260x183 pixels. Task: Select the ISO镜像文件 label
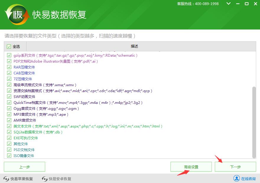click(24, 156)
